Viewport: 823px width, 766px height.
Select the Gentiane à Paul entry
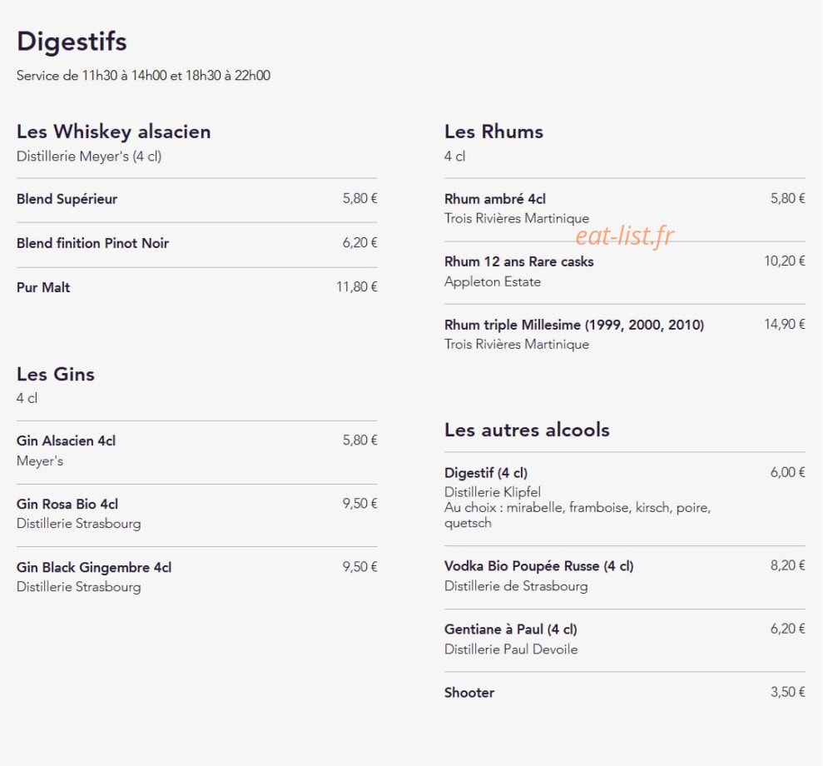click(625, 639)
